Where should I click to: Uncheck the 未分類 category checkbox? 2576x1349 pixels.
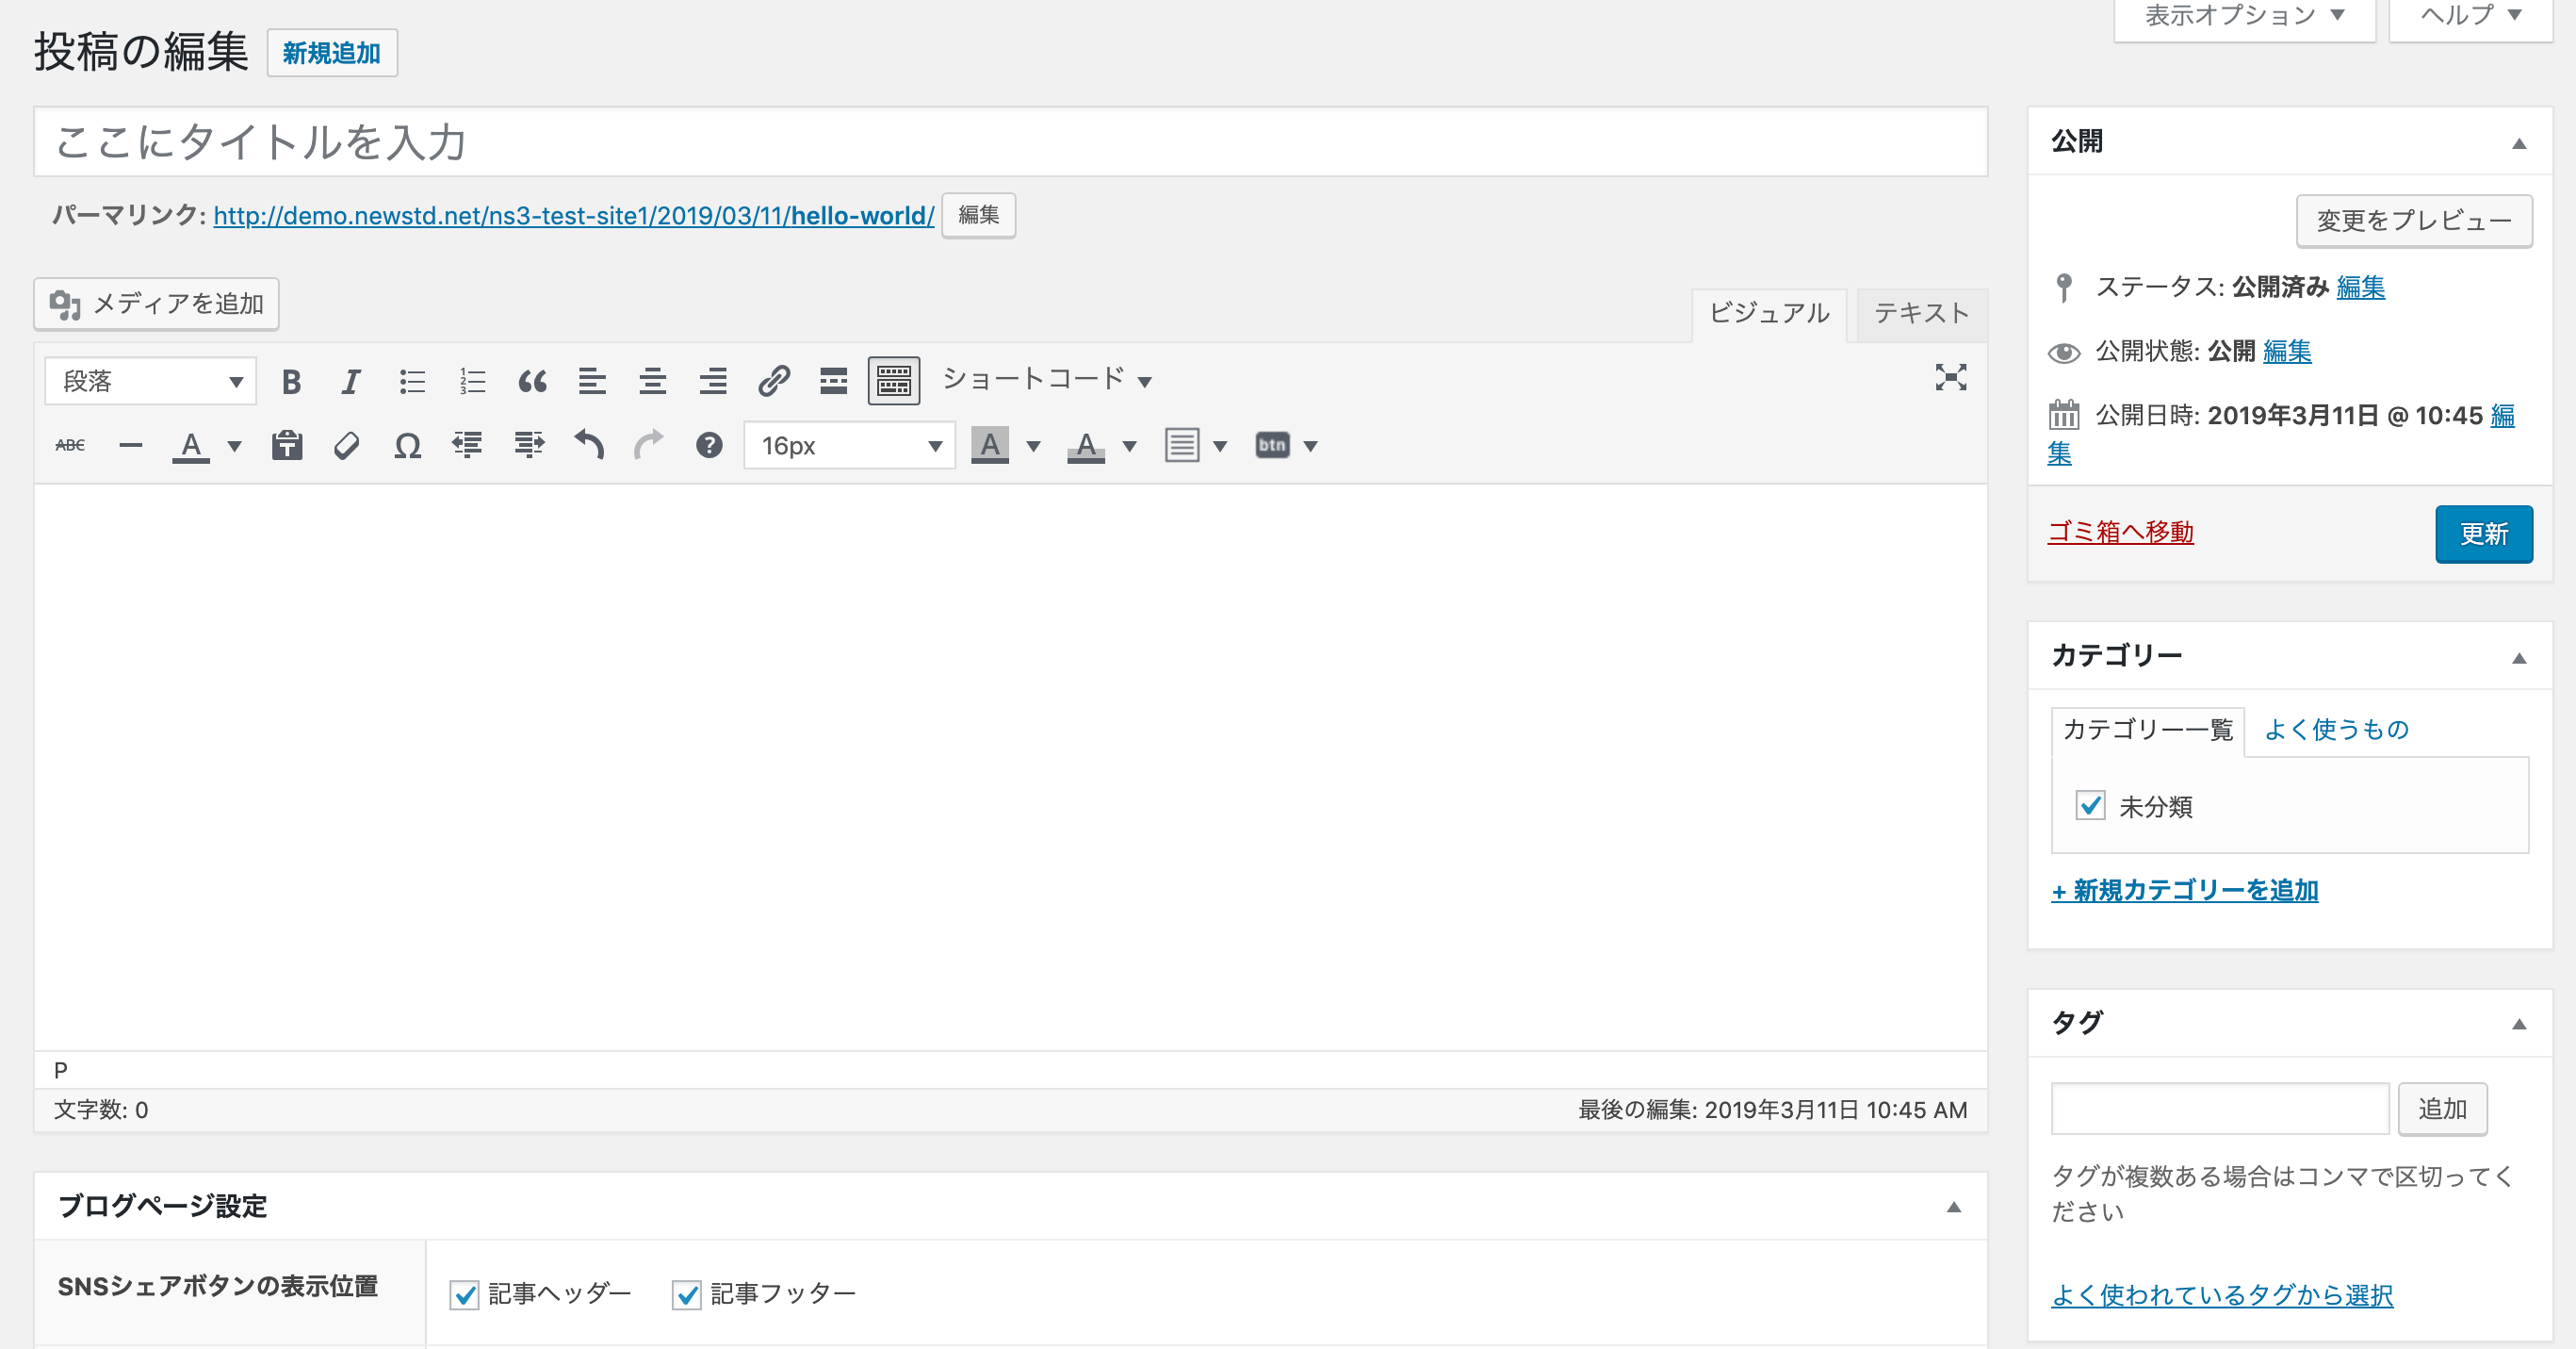(2090, 806)
